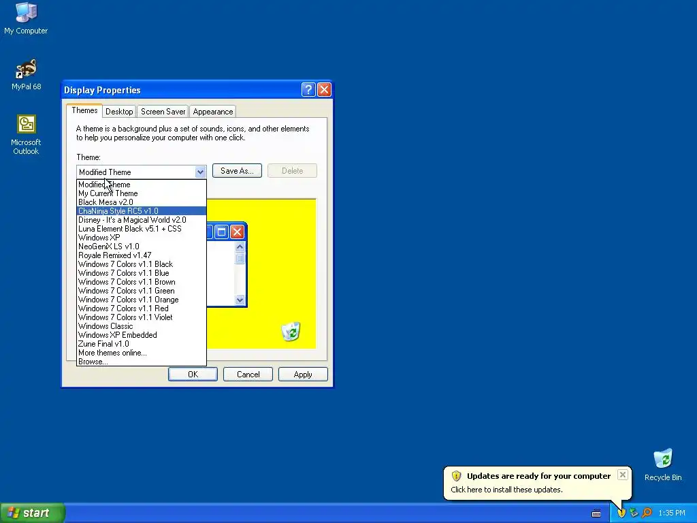697x523 pixels.
Task: Select ChaNinja Style RC5 v1.0 theme
Action: (142, 211)
